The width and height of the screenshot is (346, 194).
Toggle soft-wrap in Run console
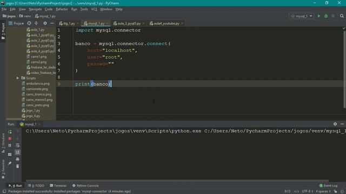[18, 145]
